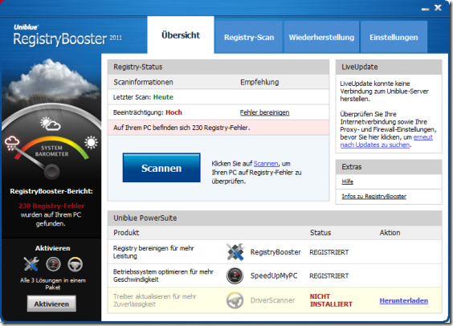Click the Aktion column header
The width and height of the screenshot is (453, 326).
(x=390, y=233)
